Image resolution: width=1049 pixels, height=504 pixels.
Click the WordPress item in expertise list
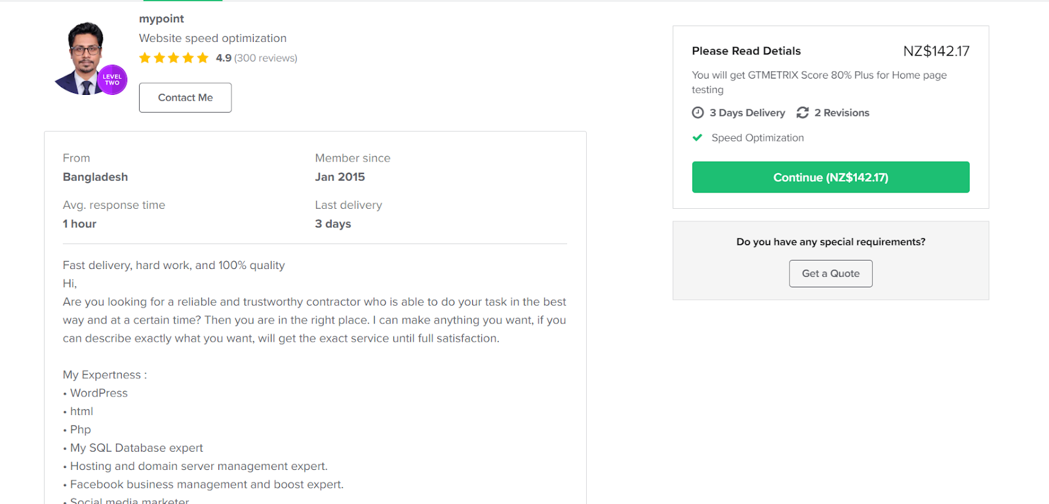click(99, 393)
